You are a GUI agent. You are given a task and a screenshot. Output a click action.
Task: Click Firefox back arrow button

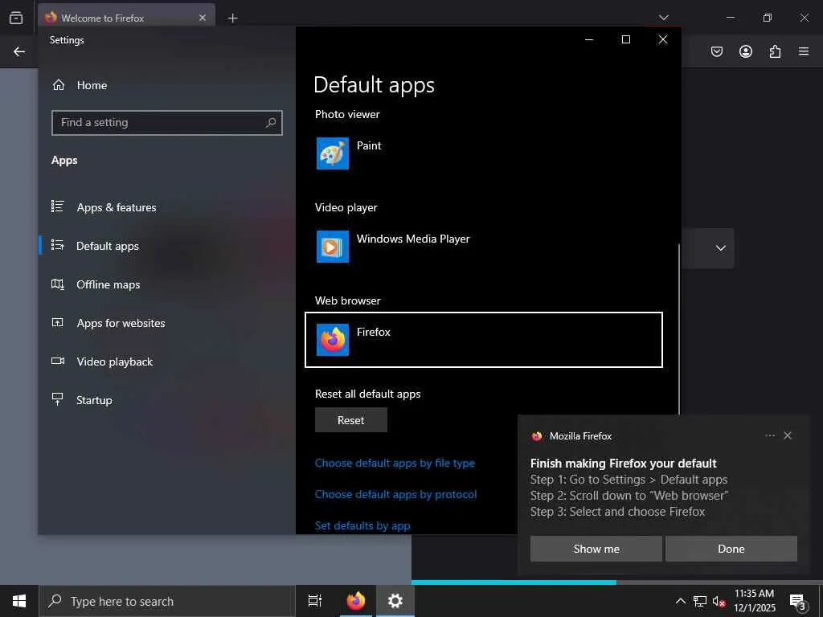coord(19,51)
